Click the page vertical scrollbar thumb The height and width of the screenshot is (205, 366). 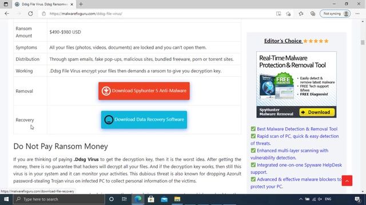point(363,42)
